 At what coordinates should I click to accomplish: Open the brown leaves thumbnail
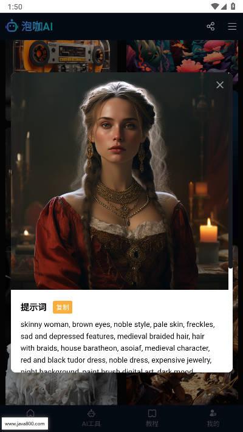[182, 388]
